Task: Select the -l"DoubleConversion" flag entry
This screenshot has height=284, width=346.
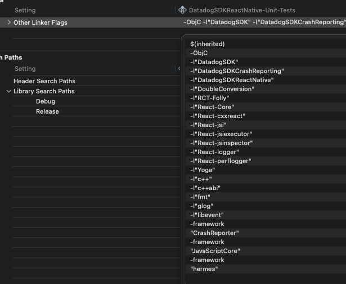Action: click(x=266, y=89)
